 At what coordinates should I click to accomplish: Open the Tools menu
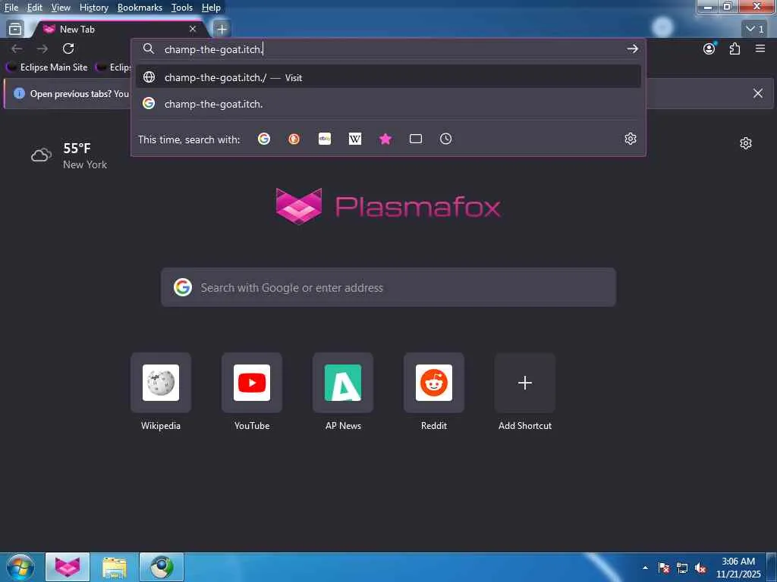click(182, 8)
